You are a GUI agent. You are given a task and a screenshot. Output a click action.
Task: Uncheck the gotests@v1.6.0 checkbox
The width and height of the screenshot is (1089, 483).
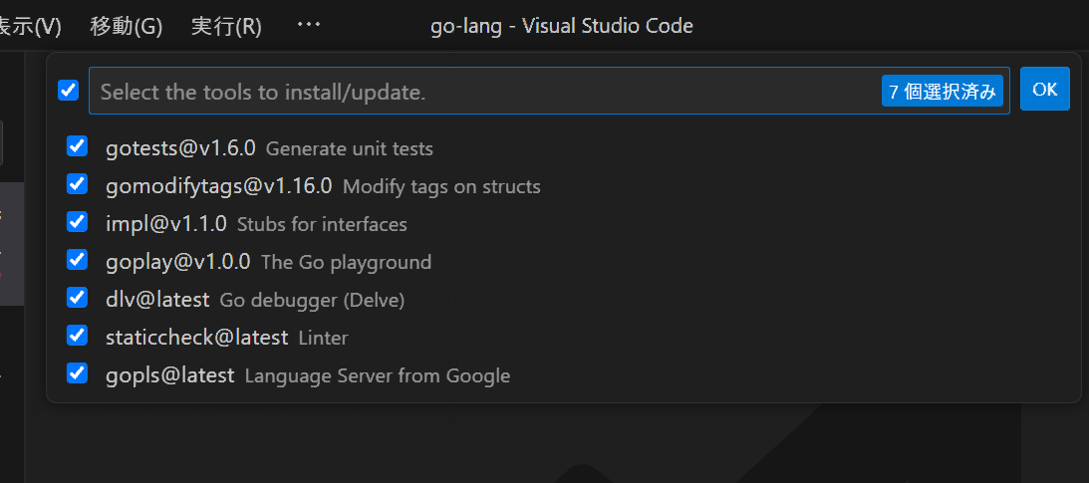(x=77, y=147)
